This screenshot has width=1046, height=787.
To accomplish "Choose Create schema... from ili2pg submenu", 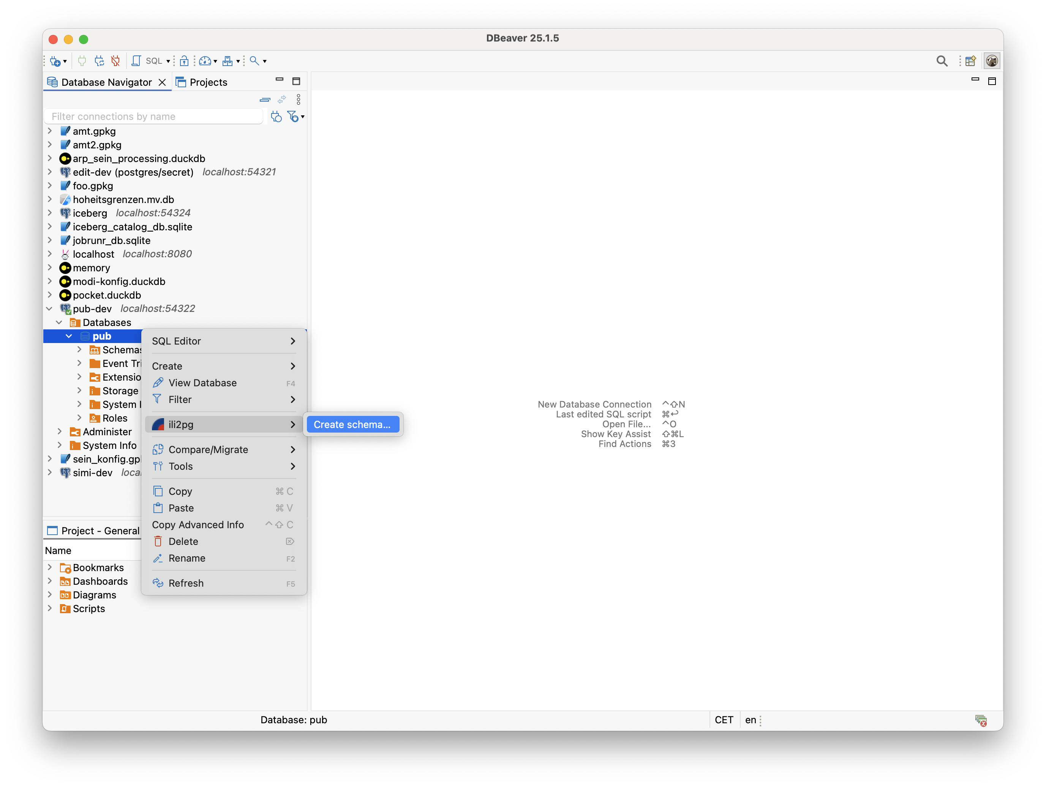I will (352, 424).
